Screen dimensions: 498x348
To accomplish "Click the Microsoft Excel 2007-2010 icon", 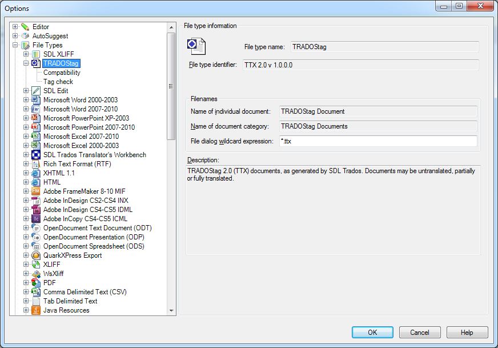I will 36,137.
